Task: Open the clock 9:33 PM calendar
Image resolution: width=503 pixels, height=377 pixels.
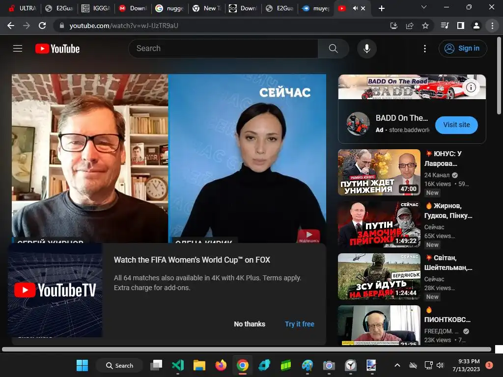Action: (466, 365)
